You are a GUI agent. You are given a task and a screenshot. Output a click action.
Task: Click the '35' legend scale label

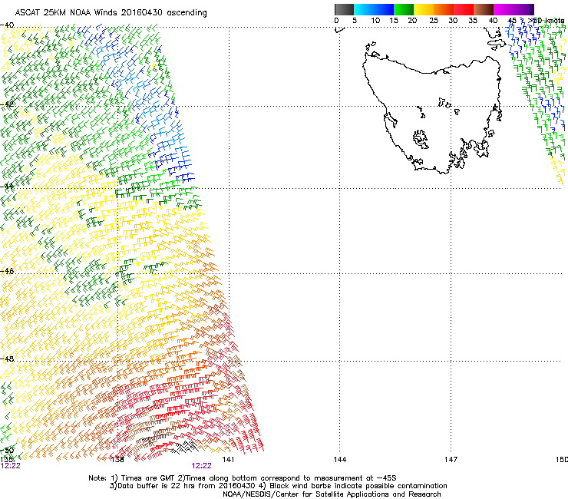pyautogui.click(x=473, y=21)
